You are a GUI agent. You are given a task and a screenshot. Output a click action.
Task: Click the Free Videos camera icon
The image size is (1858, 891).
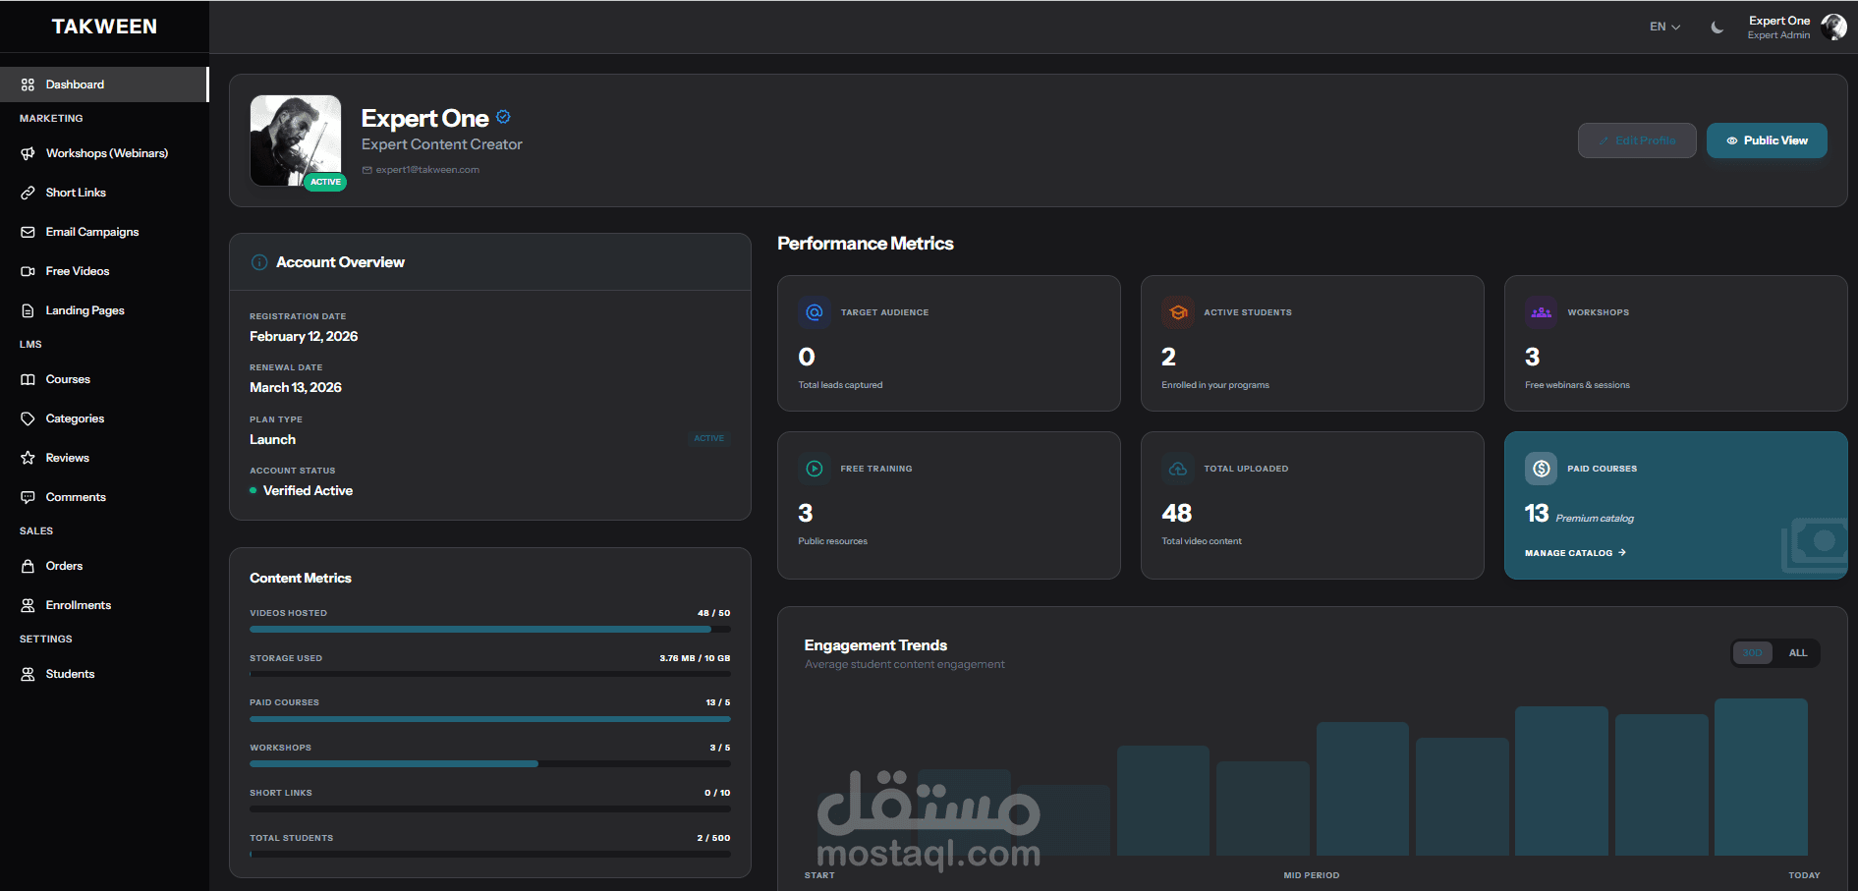(x=28, y=271)
